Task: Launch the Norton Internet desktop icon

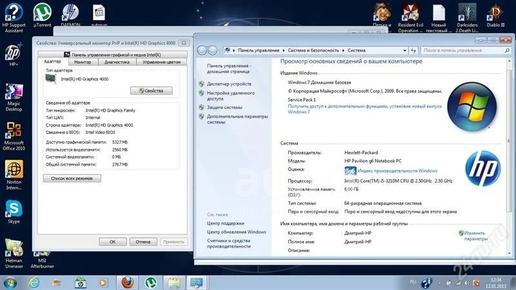Action: pos(14,175)
